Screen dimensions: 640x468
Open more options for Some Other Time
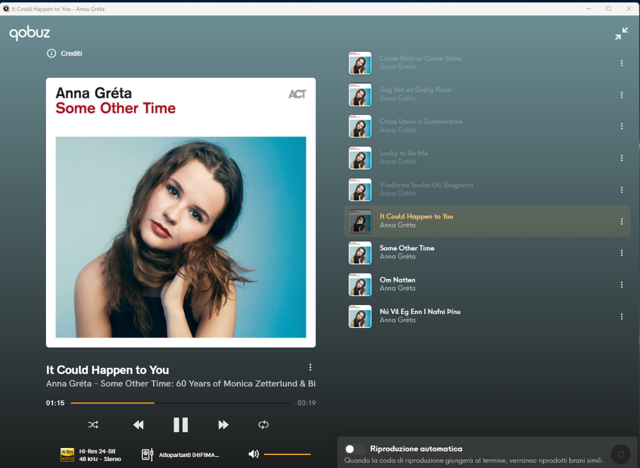622,253
